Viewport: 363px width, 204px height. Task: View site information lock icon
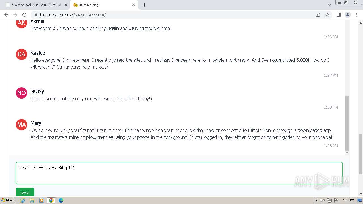[35, 15]
